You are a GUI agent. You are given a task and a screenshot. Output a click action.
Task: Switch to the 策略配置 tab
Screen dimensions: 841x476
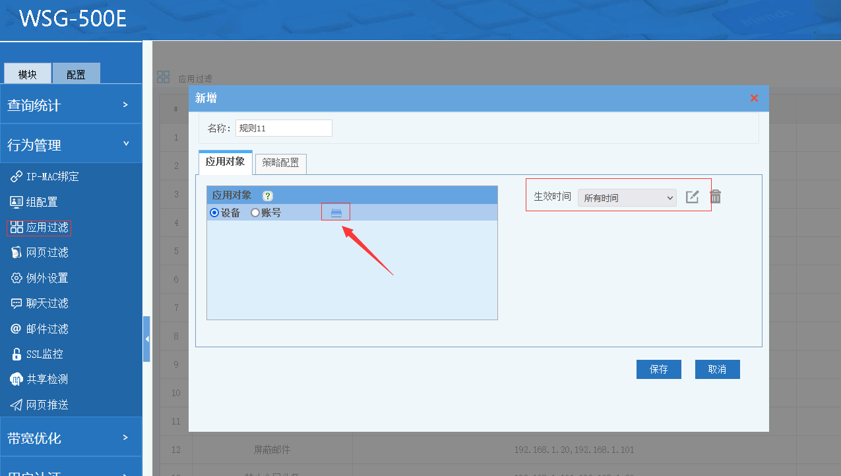(280, 163)
